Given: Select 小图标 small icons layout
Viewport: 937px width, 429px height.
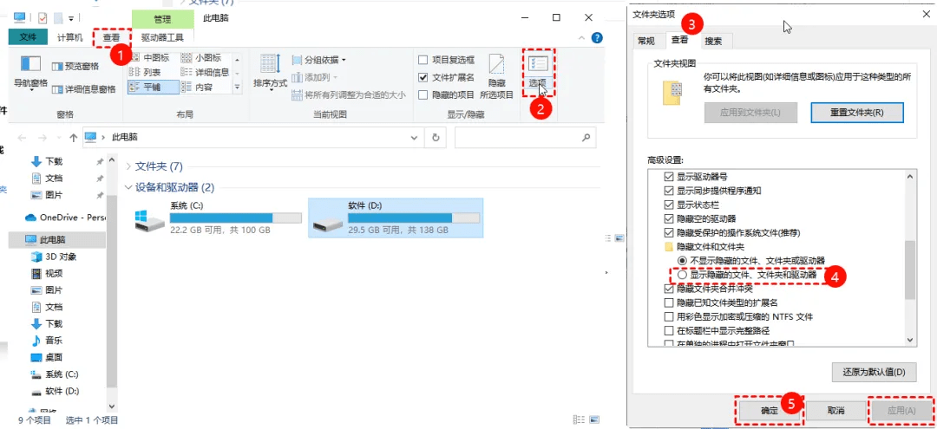Looking at the screenshot, I should point(200,58).
